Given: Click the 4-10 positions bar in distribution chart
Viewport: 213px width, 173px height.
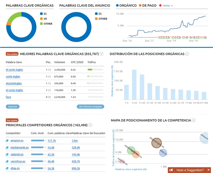Looking at the screenshot, I should pyautogui.click(x=134, y=85).
